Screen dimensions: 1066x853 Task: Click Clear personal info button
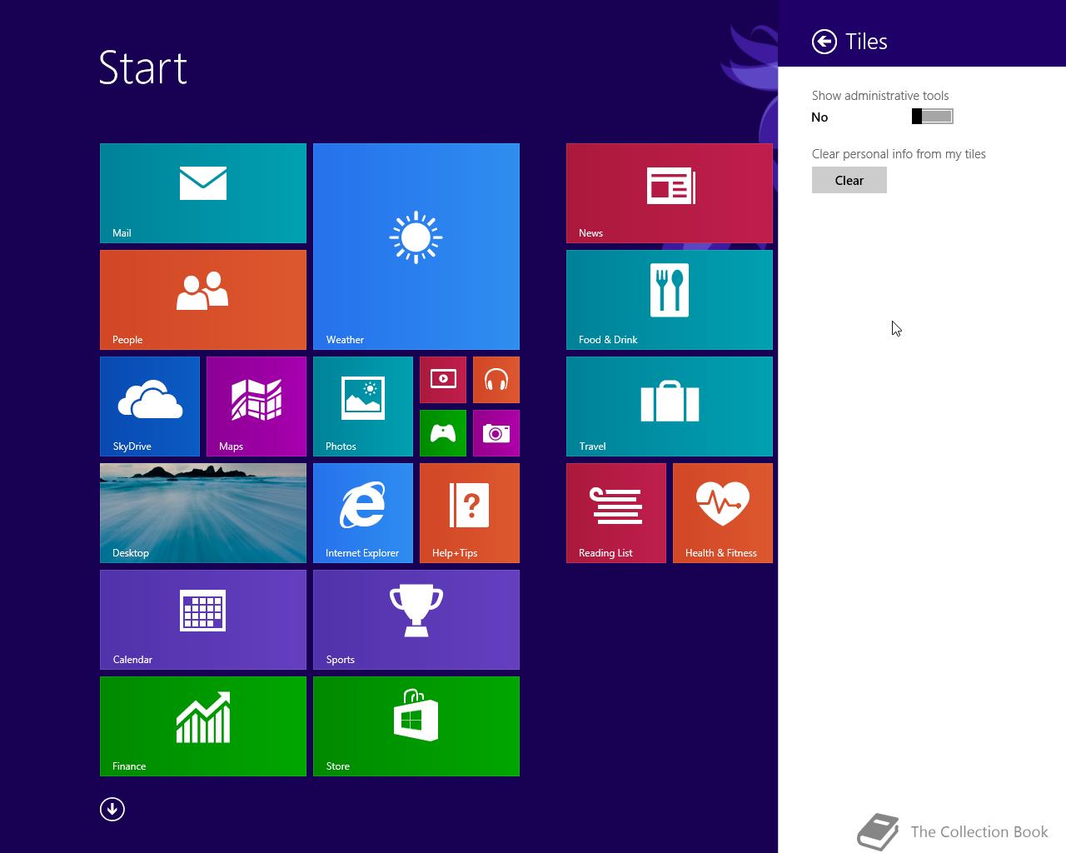pos(849,180)
